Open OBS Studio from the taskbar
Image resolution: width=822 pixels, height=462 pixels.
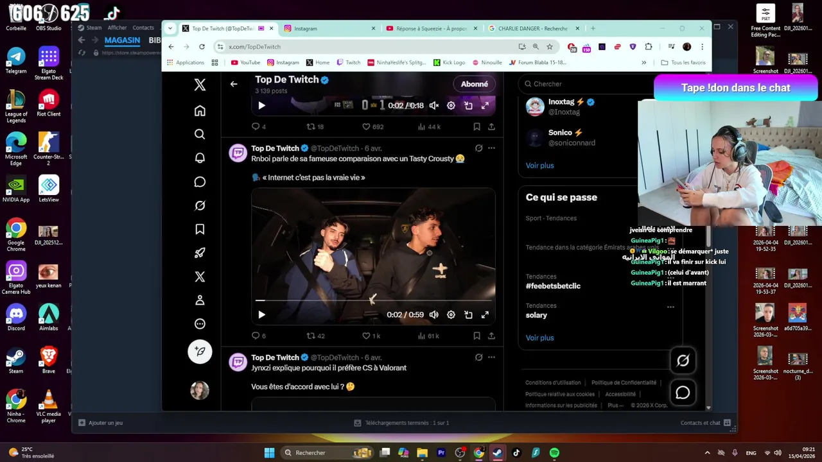(460, 453)
